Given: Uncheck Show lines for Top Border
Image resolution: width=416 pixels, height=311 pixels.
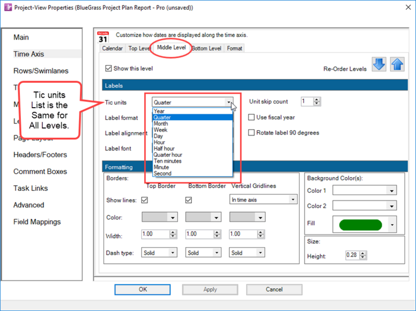Looking at the screenshot, I should tap(145, 200).
